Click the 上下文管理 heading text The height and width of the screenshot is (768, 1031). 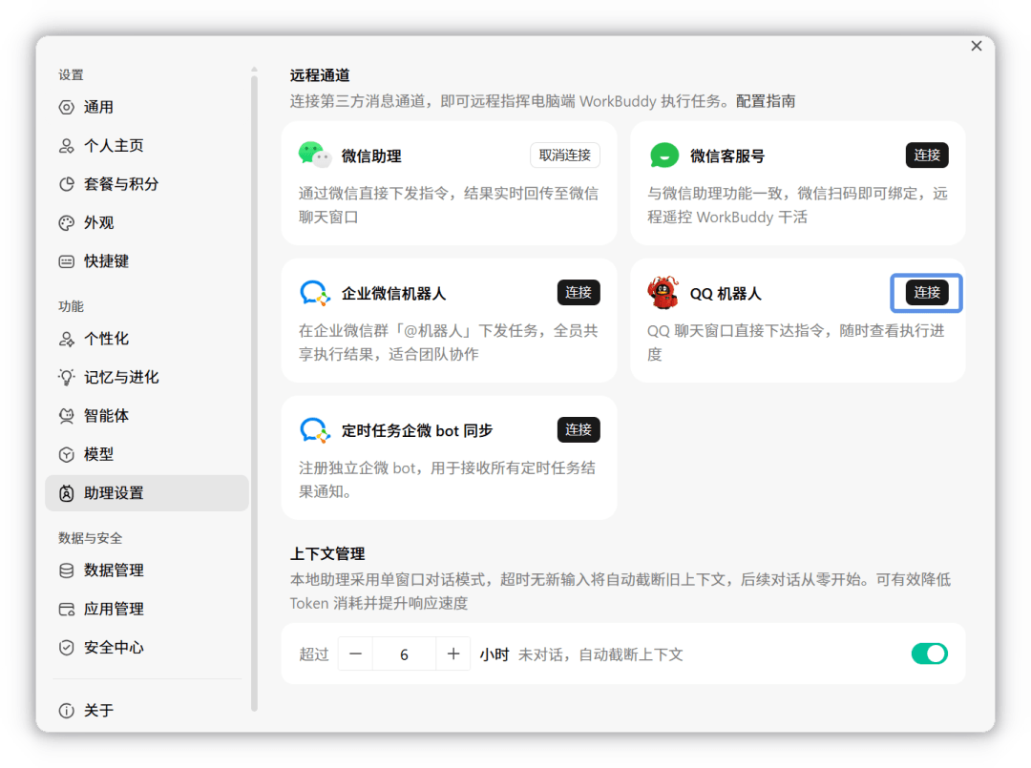pos(326,554)
